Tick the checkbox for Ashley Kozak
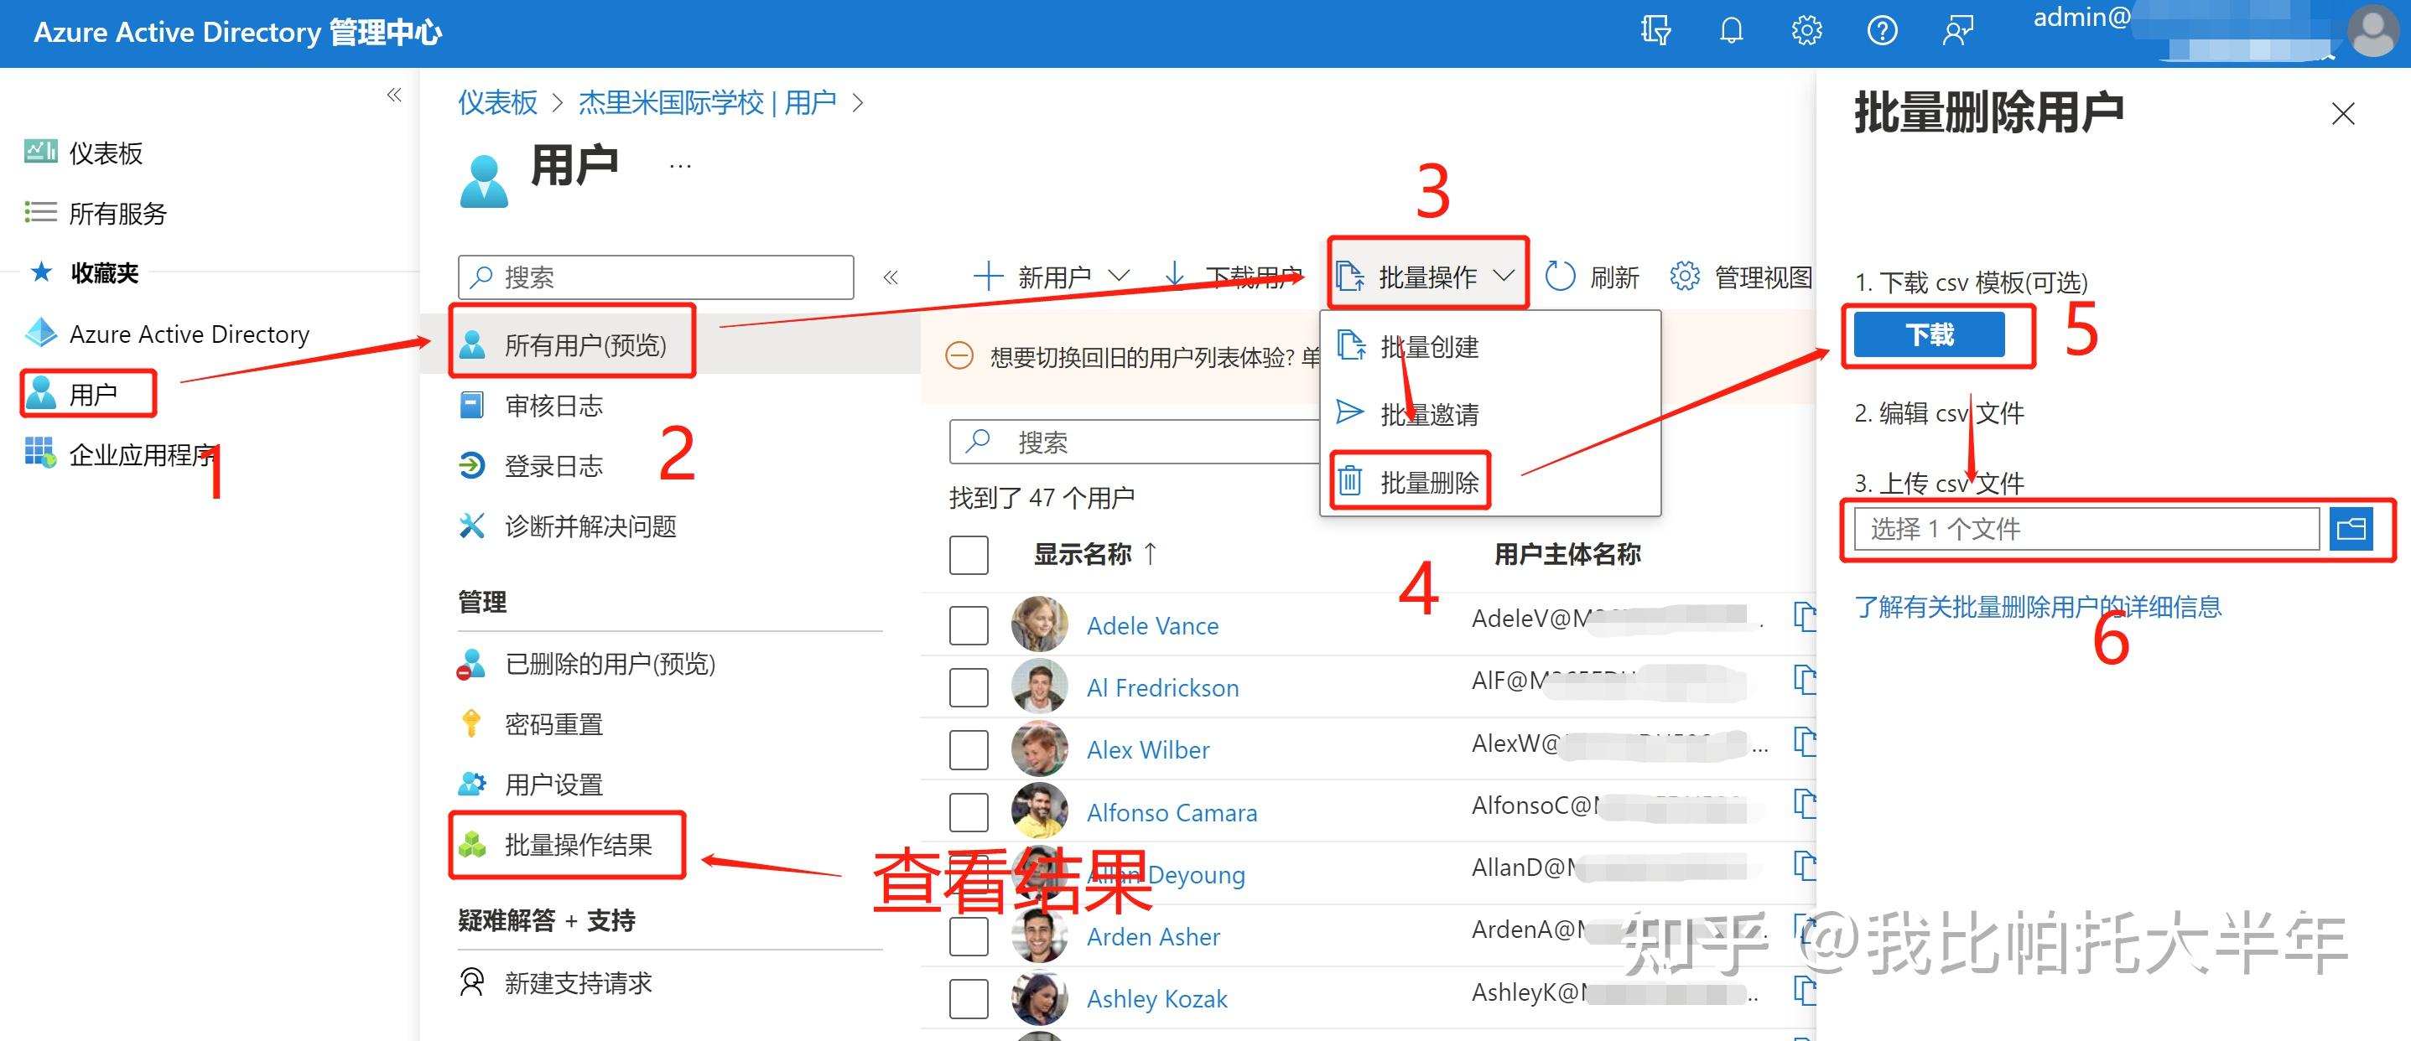Image resolution: width=2411 pixels, height=1041 pixels. pyautogui.click(x=969, y=998)
